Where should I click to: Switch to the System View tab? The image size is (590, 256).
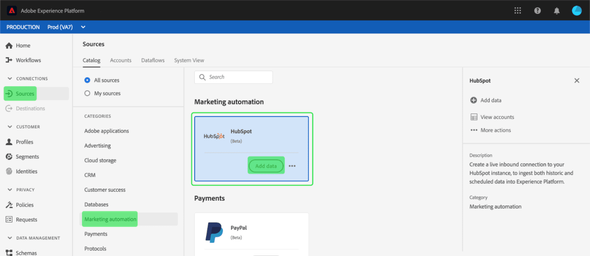[x=189, y=60]
